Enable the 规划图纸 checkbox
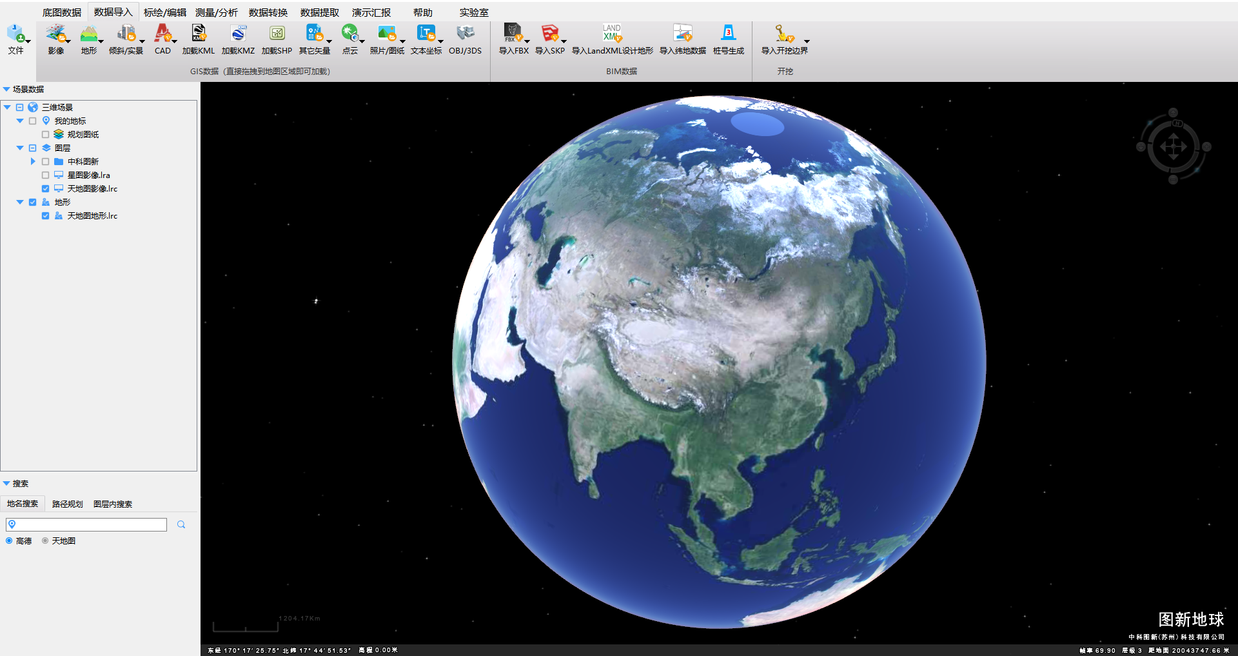This screenshot has width=1238, height=656. pos(45,134)
